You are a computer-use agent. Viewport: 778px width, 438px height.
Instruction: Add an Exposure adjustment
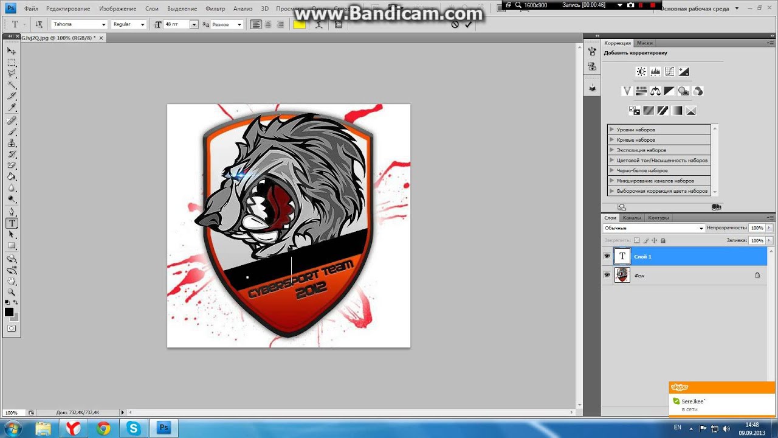pos(684,72)
